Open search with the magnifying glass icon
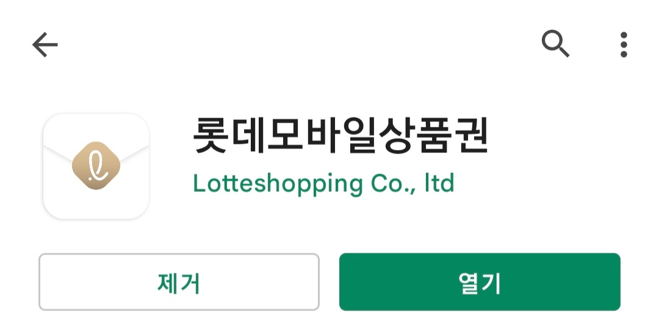 555,44
